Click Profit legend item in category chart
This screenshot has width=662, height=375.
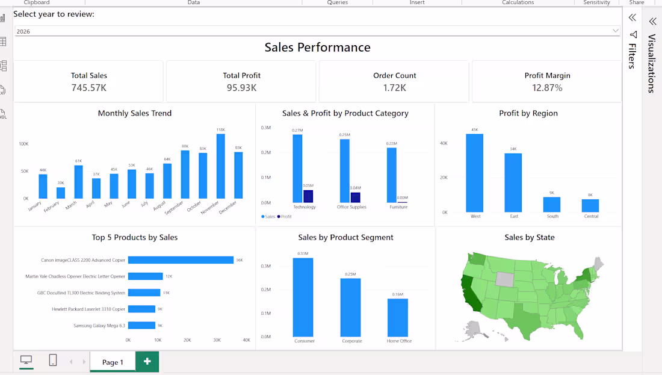pyautogui.click(x=285, y=217)
